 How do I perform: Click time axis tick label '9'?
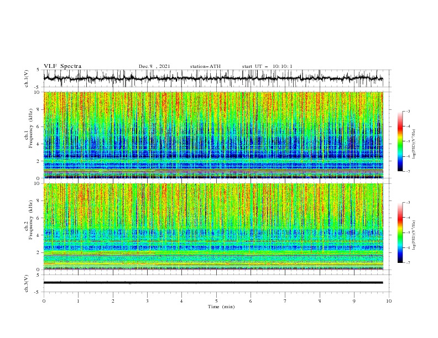[354, 301]
